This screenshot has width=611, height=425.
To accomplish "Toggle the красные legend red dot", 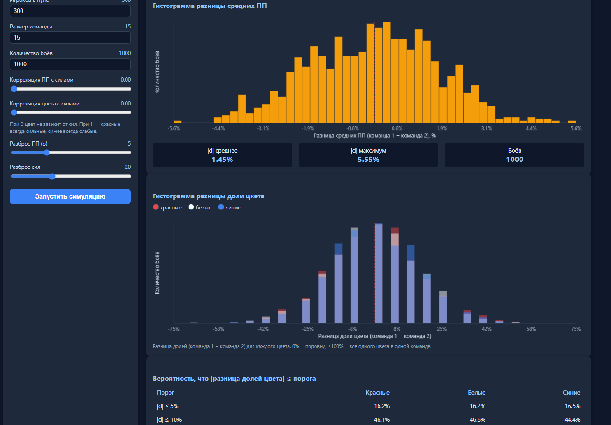I will tap(156, 207).
